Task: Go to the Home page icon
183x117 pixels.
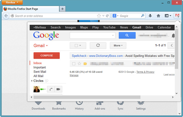Action: 158,16
